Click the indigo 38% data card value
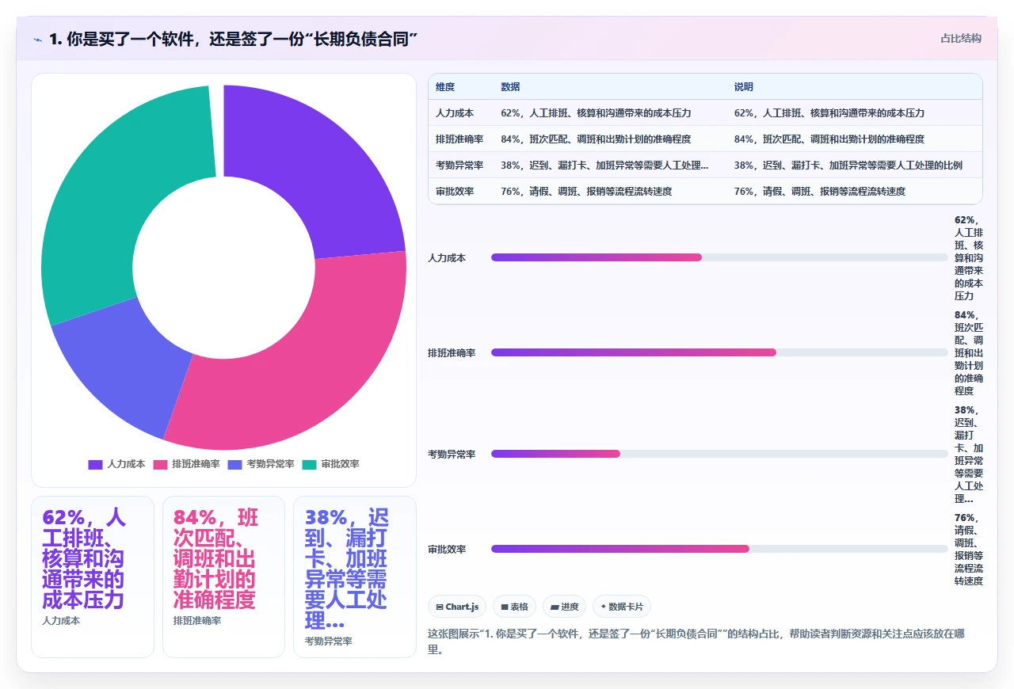Viewport: 1014px width, 689px height. (347, 569)
